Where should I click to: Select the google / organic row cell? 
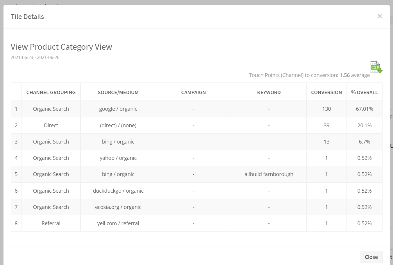(118, 109)
